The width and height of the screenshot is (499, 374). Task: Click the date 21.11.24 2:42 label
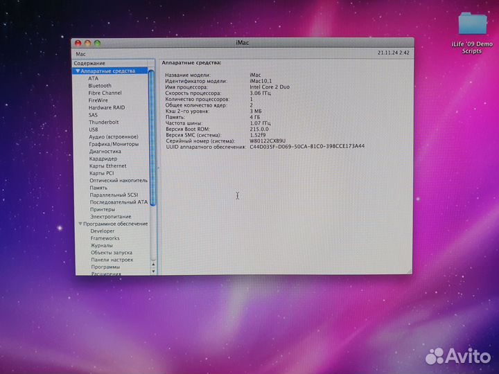(394, 53)
